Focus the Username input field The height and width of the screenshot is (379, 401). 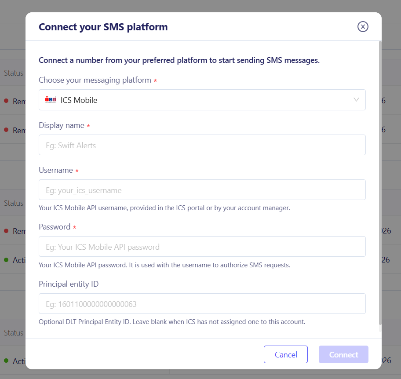[x=202, y=190]
